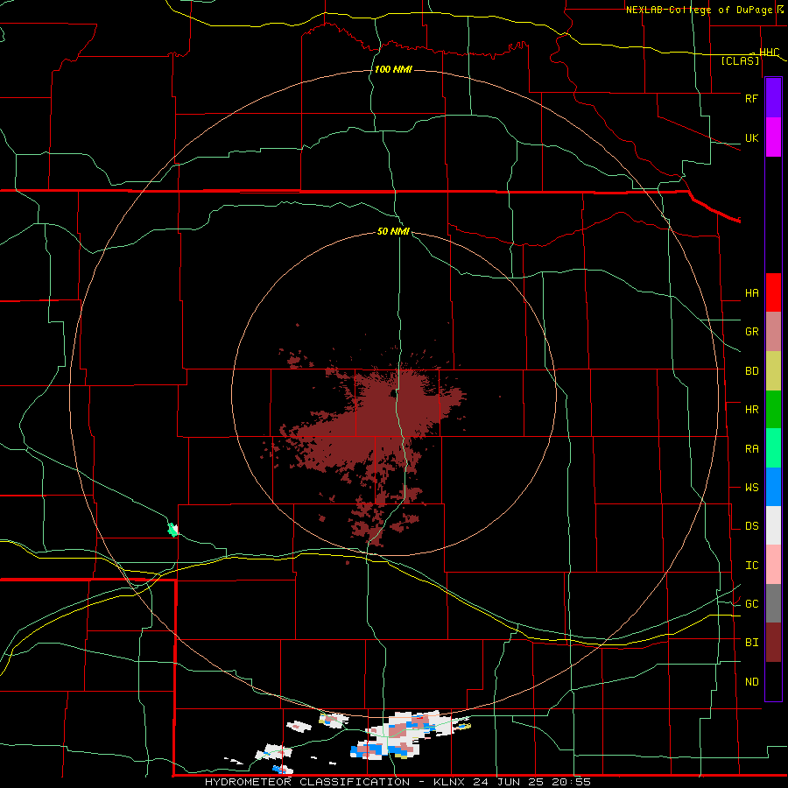
Task: Click the BD legend label
Action: click(x=751, y=371)
